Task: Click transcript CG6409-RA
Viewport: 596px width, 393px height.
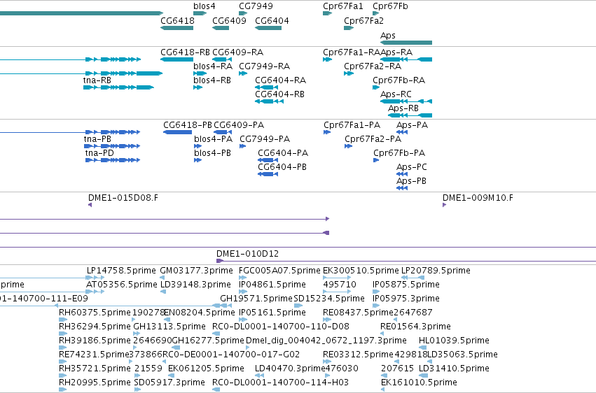Action: pyautogui.click(x=222, y=59)
